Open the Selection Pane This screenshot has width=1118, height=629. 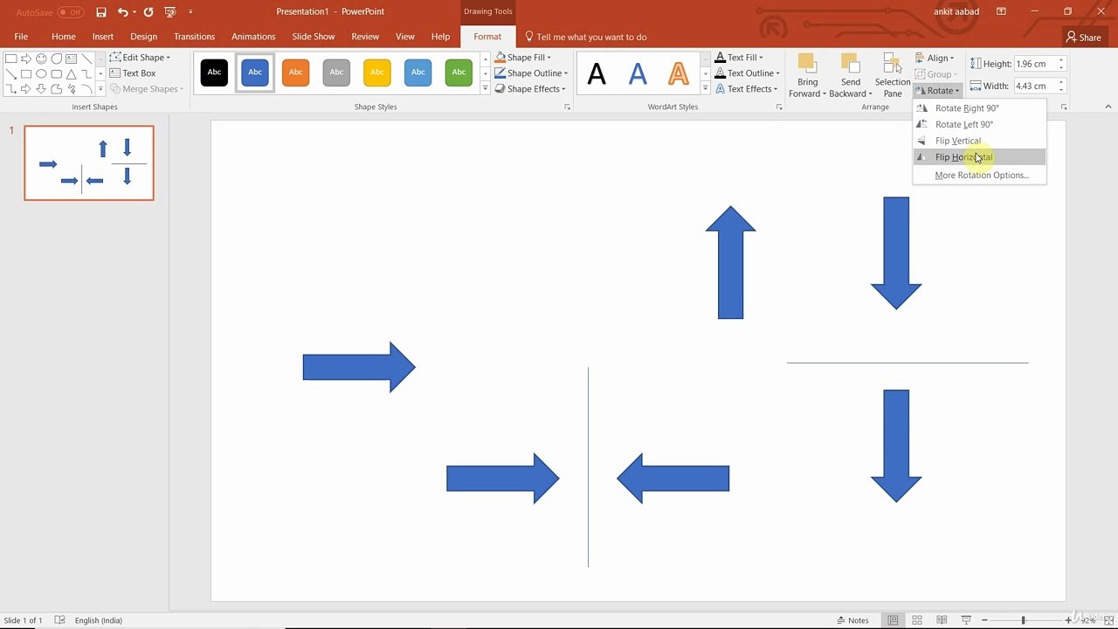coord(893,75)
